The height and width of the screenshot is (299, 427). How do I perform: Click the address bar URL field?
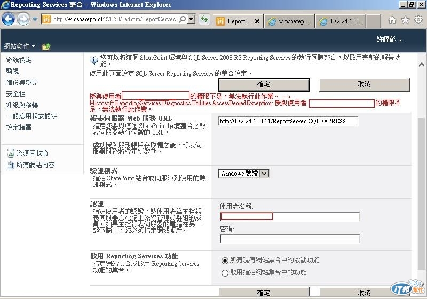115,19
